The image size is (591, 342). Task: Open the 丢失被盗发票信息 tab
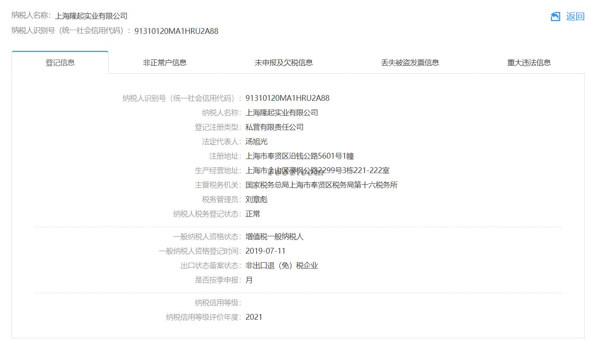410,62
